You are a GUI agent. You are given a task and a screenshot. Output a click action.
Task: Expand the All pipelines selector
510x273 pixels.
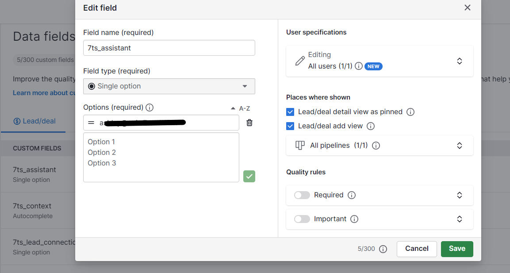pos(460,146)
